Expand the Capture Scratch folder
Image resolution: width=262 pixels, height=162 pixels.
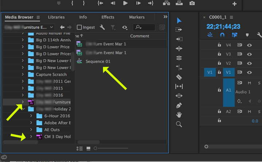pos(23,74)
